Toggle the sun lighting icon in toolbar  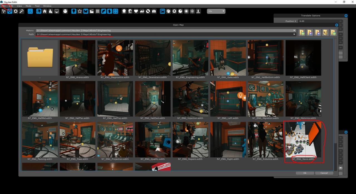pyautogui.click(x=186, y=11)
